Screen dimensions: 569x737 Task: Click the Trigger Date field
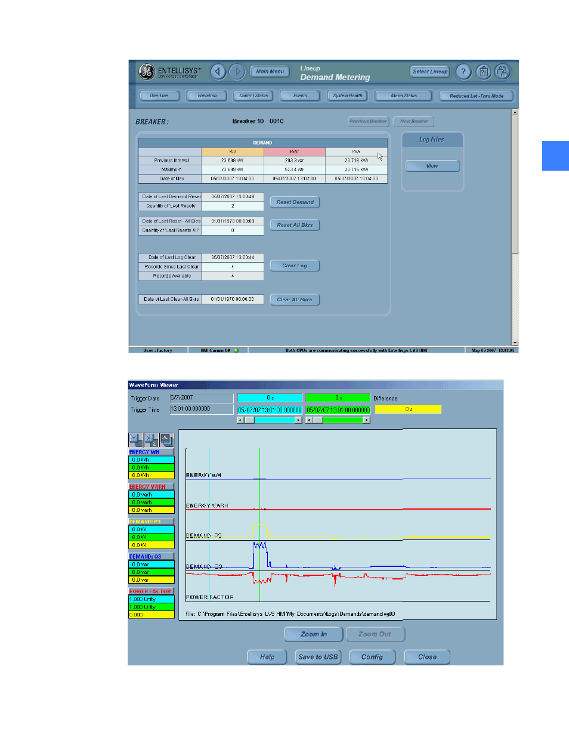tap(202, 398)
